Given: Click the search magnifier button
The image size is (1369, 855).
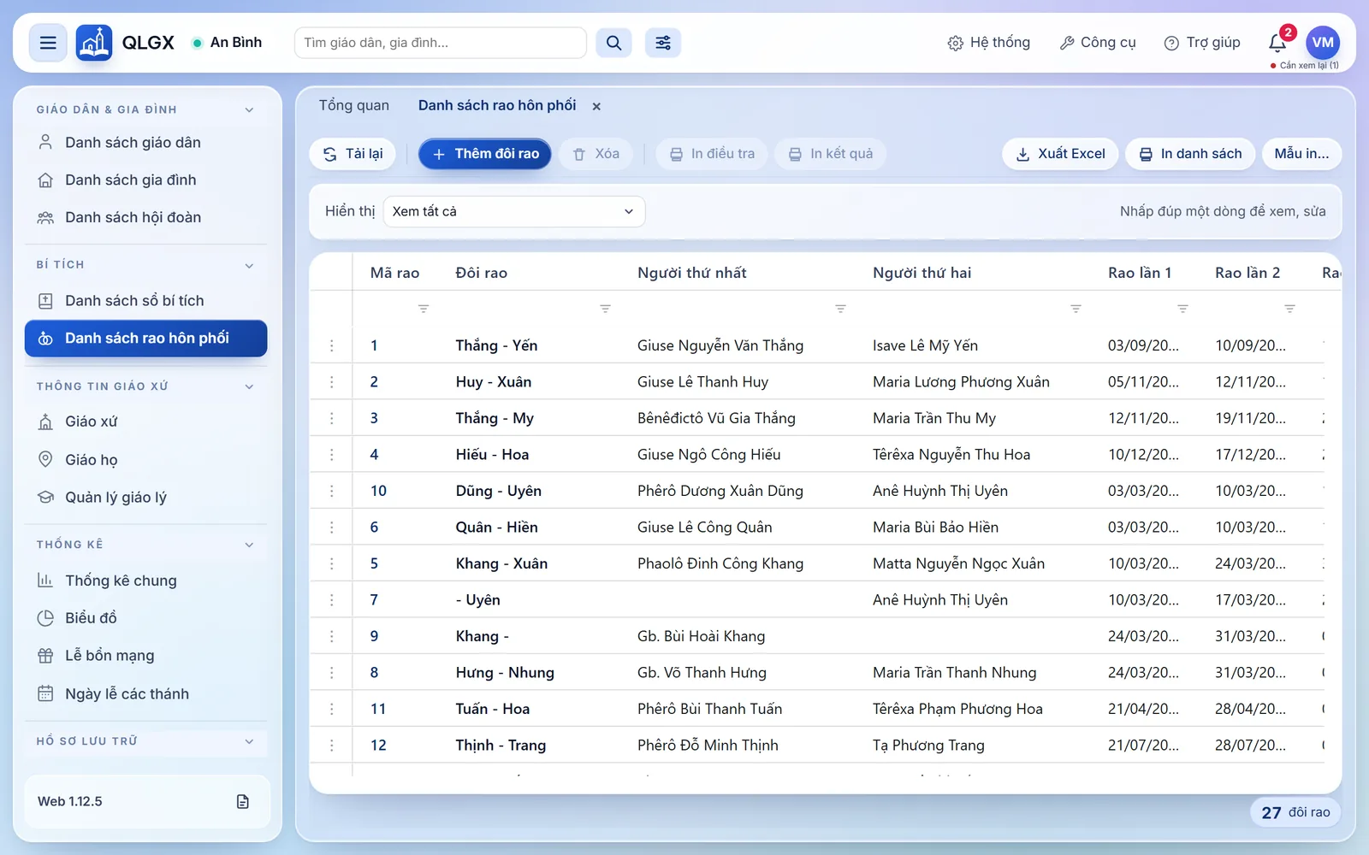Looking at the screenshot, I should tap(613, 43).
